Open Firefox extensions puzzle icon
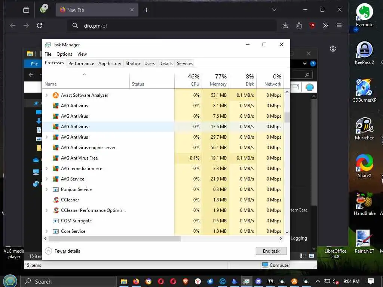The image size is (383, 287). 299,25
